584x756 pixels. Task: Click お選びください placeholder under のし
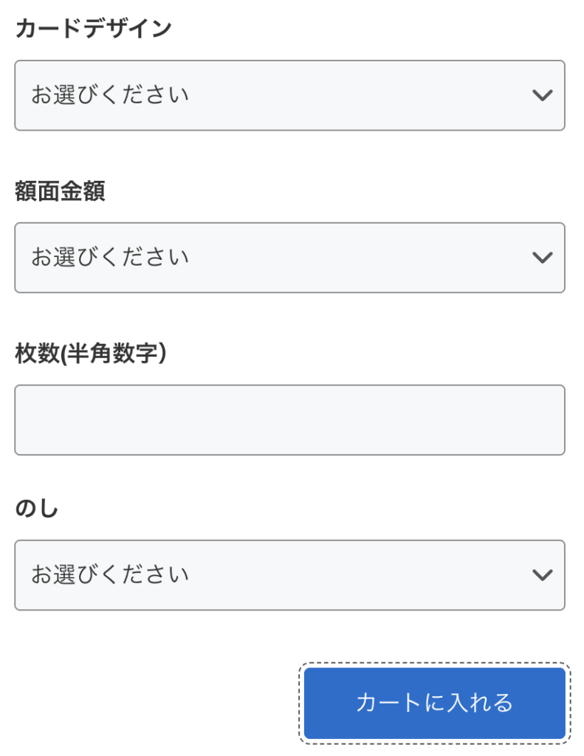pyautogui.click(x=110, y=575)
